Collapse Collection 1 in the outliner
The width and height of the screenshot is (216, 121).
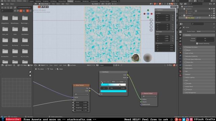click(182, 15)
